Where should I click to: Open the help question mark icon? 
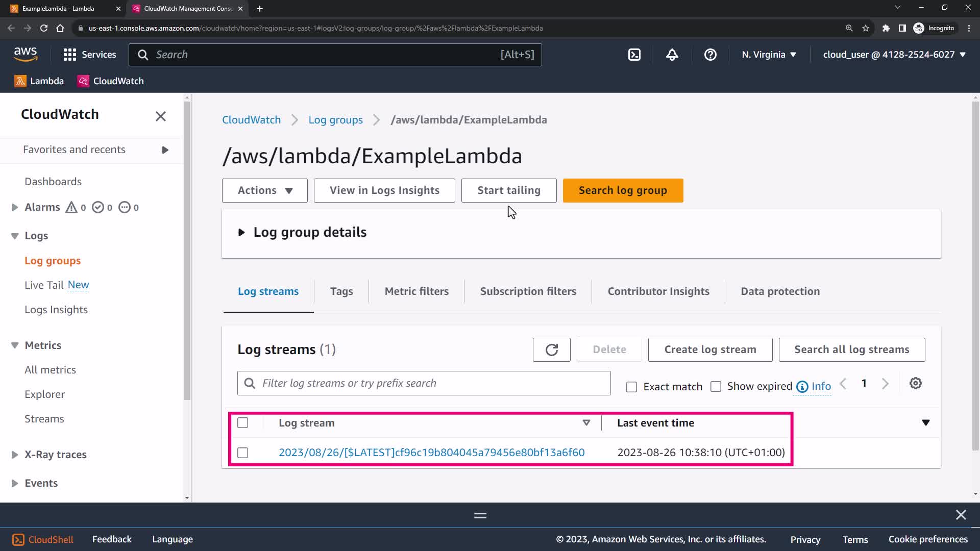click(710, 55)
